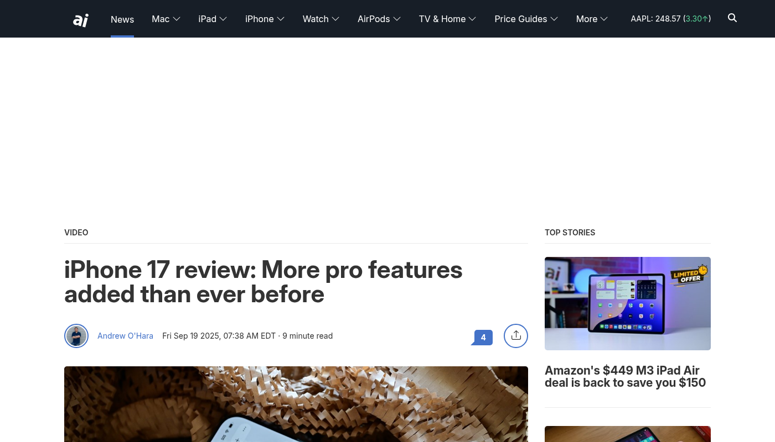
Task: Open the AirPods navigation dropdown
Action: (x=379, y=19)
